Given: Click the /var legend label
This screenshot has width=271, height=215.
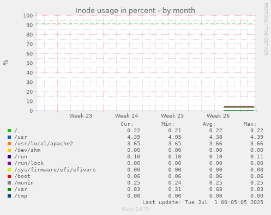Looking at the screenshot, I should (x=21, y=189).
